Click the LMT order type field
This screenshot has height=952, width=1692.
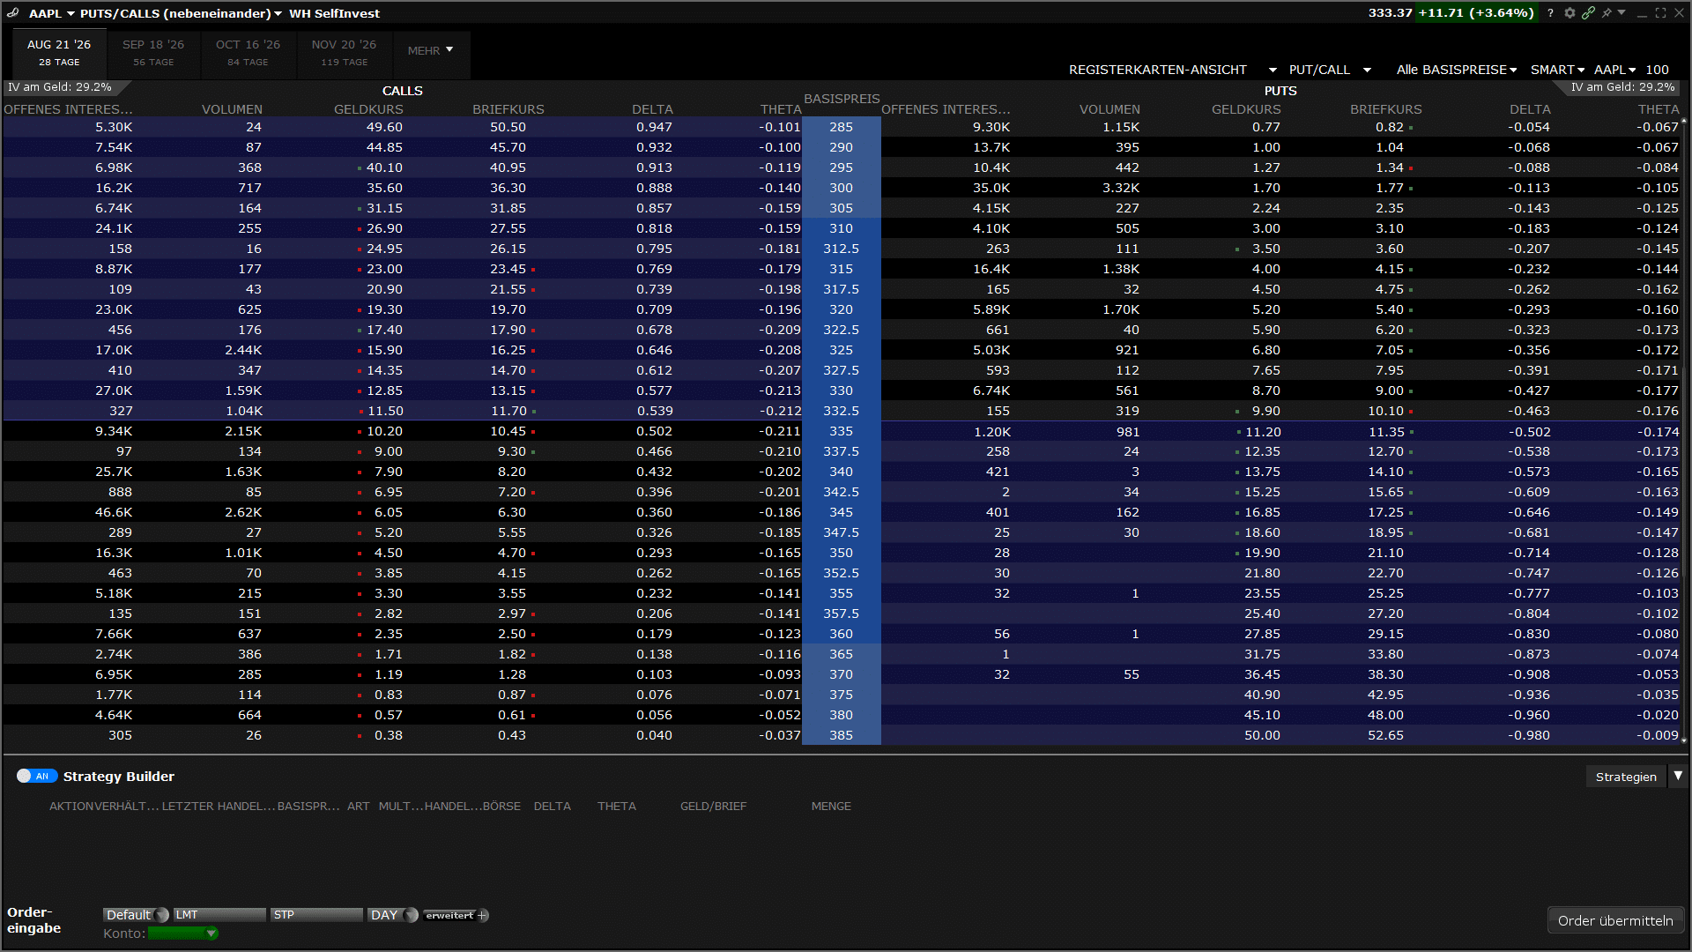pyautogui.click(x=219, y=915)
